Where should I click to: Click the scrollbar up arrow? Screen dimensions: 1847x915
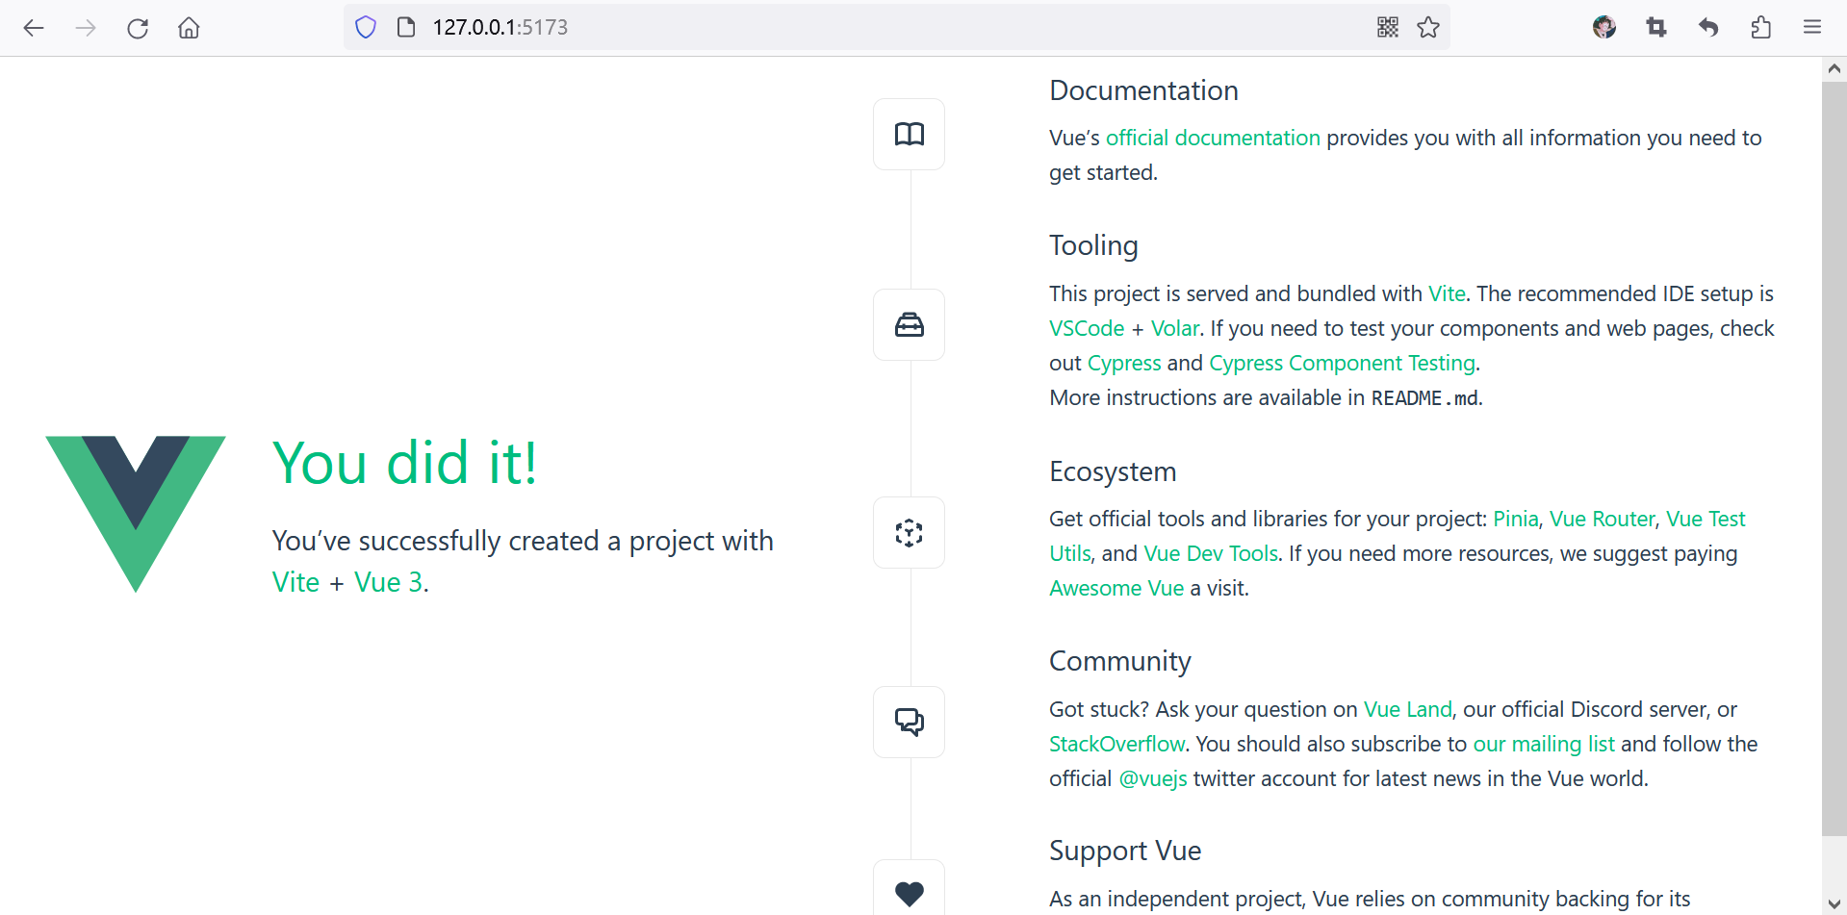click(1834, 68)
